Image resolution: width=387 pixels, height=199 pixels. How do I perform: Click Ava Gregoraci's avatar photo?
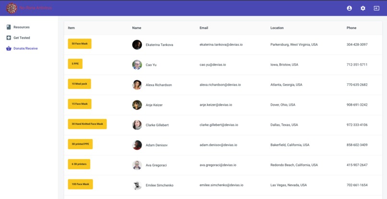click(137, 165)
